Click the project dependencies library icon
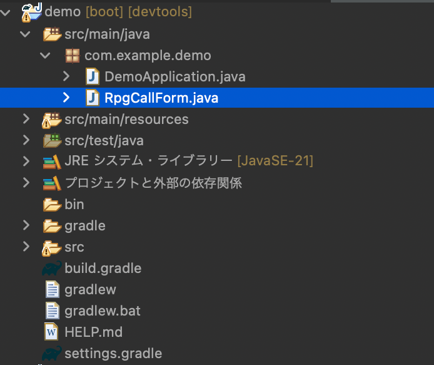 coord(52,183)
